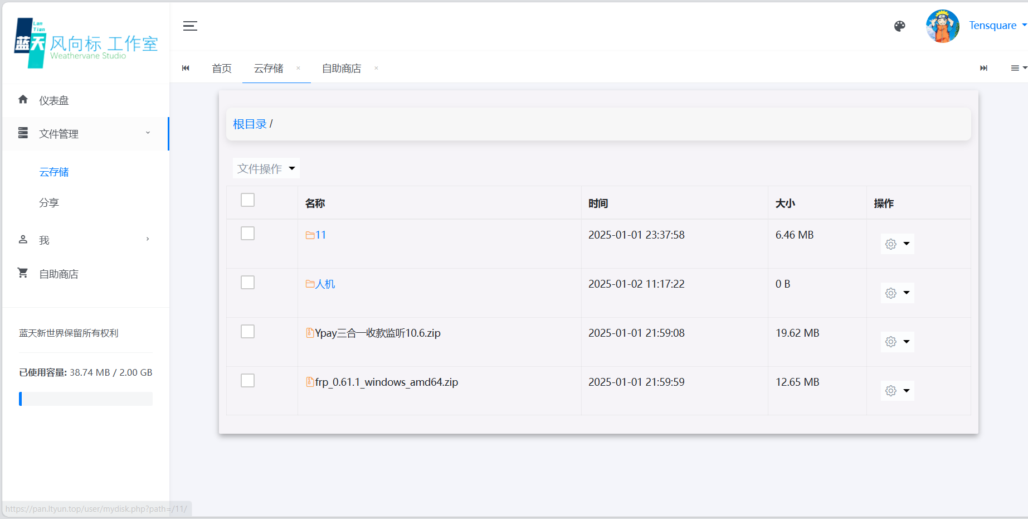
Task: Click the Naruto user avatar
Action: click(942, 26)
